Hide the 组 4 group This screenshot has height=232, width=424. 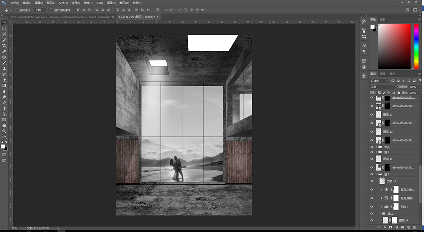click(x=371, y=152)
